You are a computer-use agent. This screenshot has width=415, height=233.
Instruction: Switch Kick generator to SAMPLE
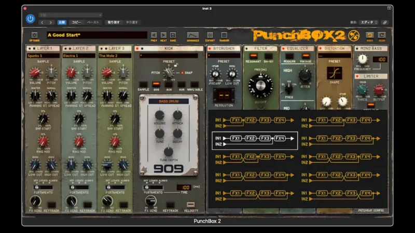[x=143, y=84]
